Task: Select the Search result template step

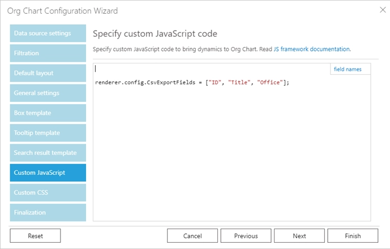Action: tap(48, 152)
